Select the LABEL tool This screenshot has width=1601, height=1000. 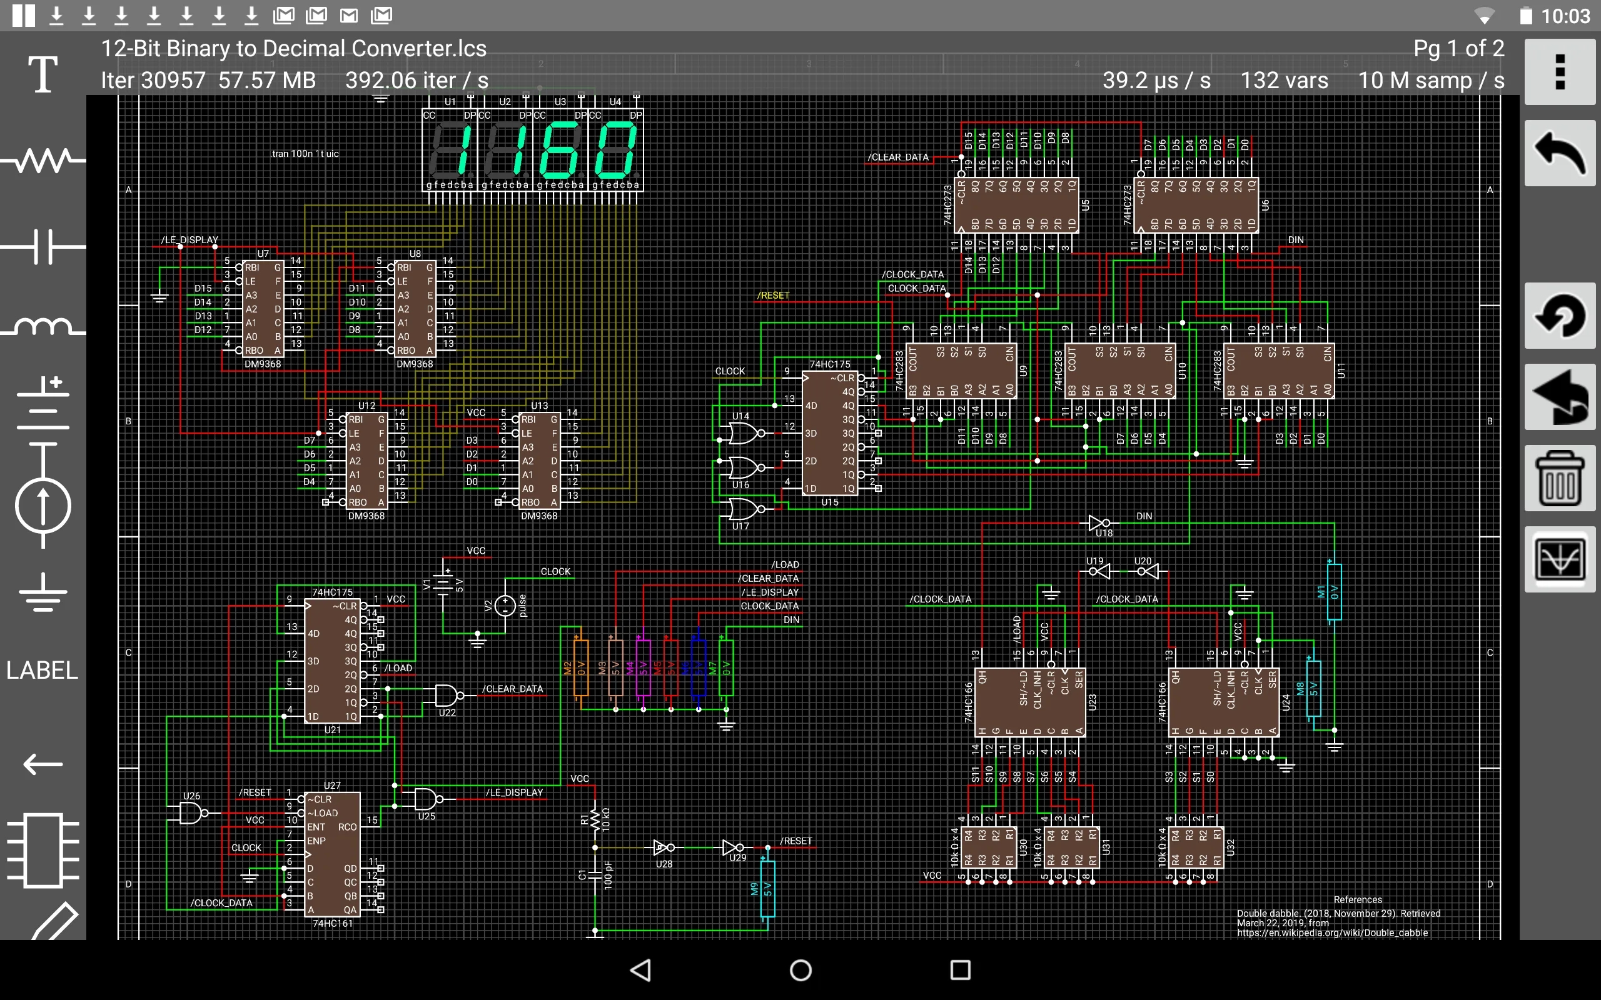tap(43, 670)
